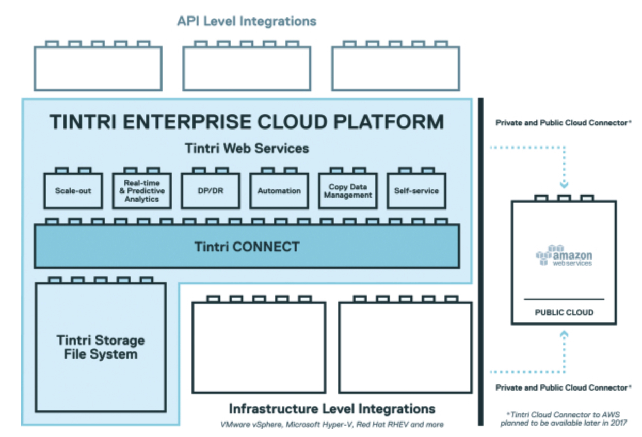Click the PUBLIC CLOUD label
The image size is (642, 437).
tap(564, 312)
